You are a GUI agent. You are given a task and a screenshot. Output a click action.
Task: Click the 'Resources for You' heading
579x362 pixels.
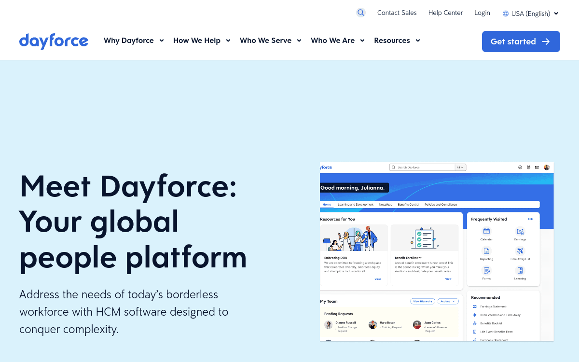(x=338, y=219)
